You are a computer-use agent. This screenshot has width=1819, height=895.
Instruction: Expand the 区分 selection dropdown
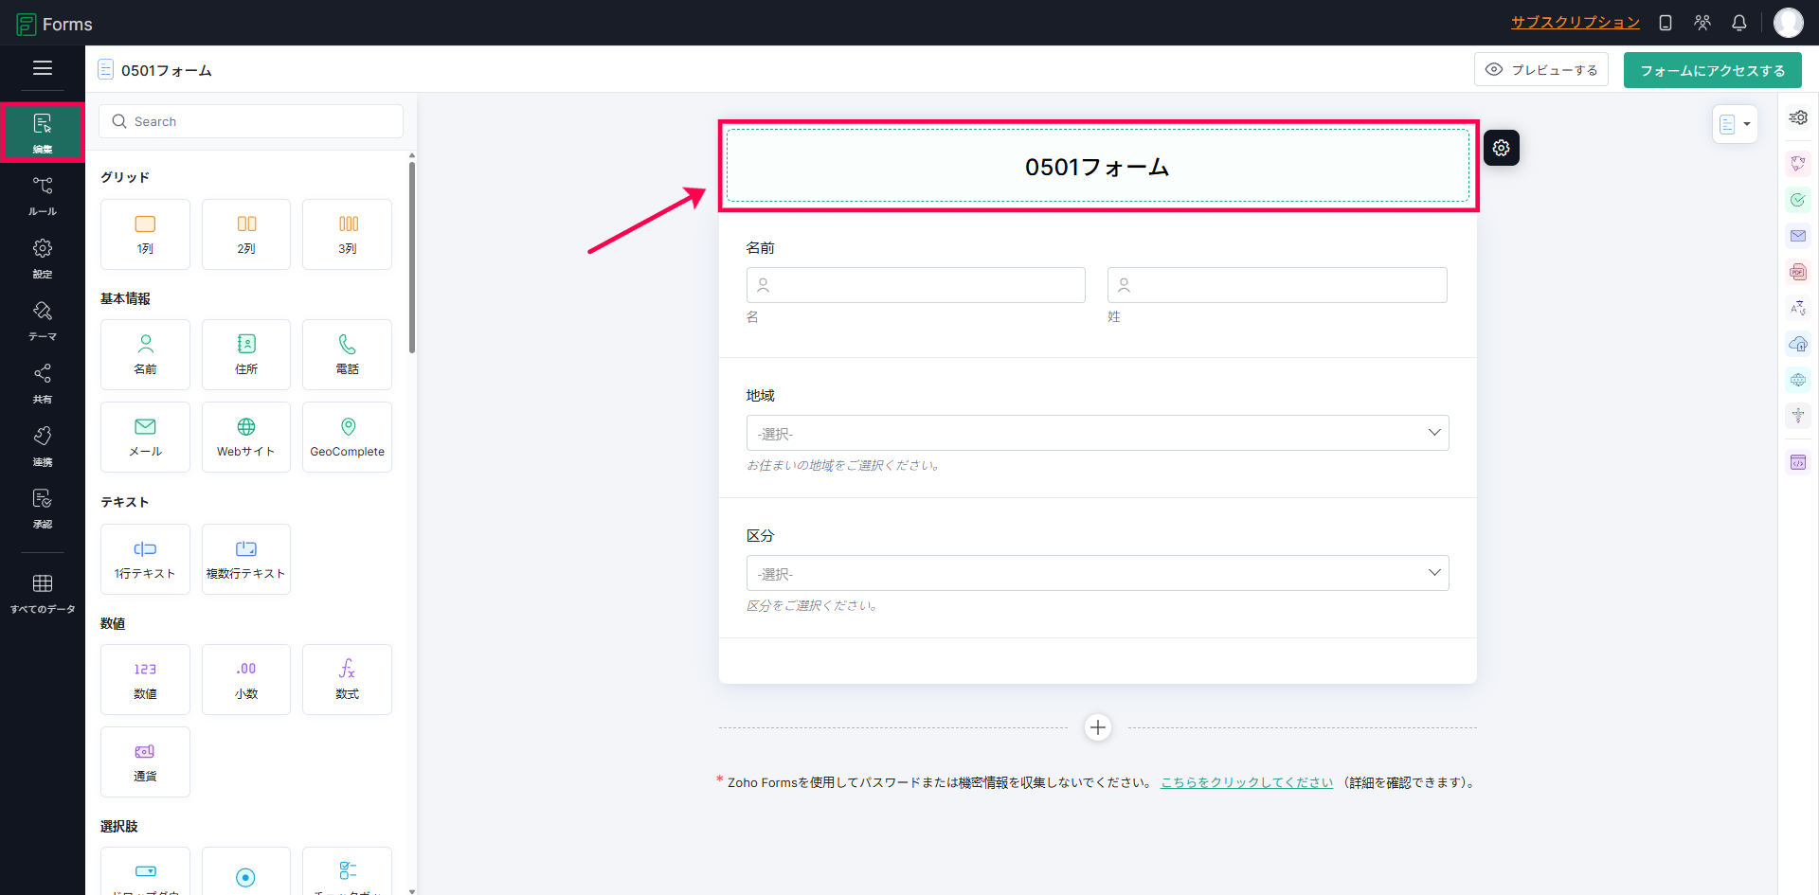pyautogui.click(x=1098, y=573)
